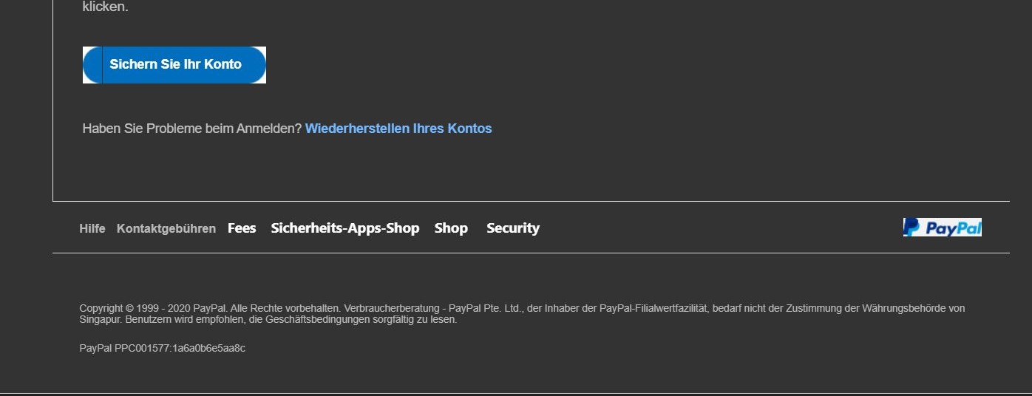
Task: Click 'PayPal Pte. Ltd.' in the copyright notice
Action: pyautogui.click(x=485, y=308)
